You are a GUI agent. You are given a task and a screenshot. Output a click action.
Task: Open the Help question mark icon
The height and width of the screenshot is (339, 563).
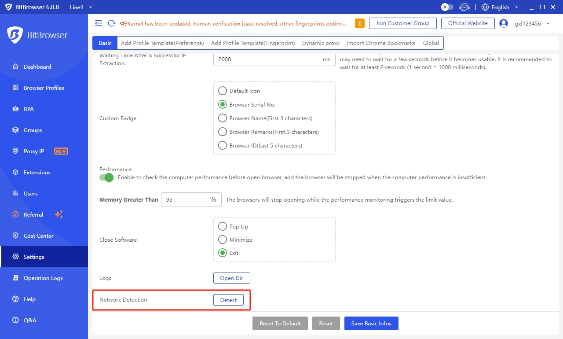coord(15,299)
